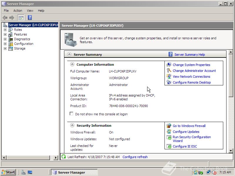The width and height of the screenshot is (235, 176).
Task: Expand the Configuration tree node
Action: pos(5,44)
